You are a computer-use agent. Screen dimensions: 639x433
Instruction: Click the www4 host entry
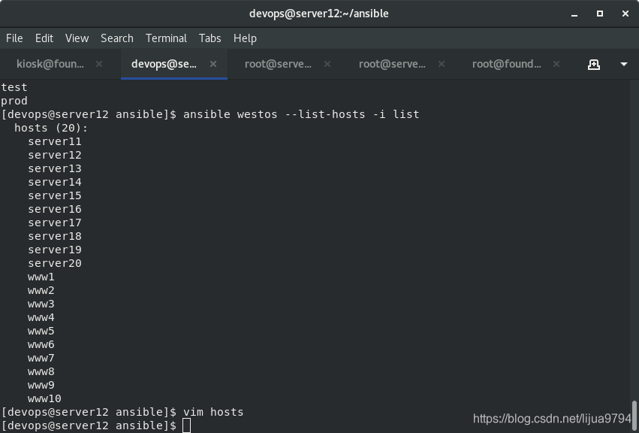tap(41, 317)
